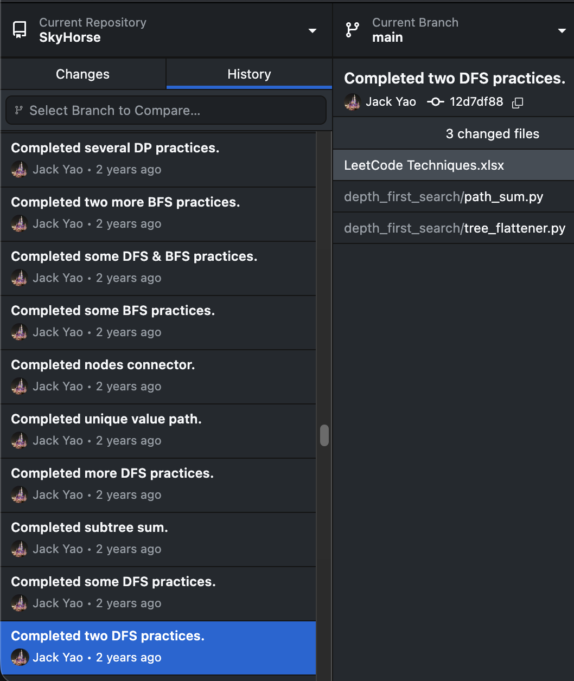
Task: Open the Current Repository dropdown arrow
Action: click(312, 30)
